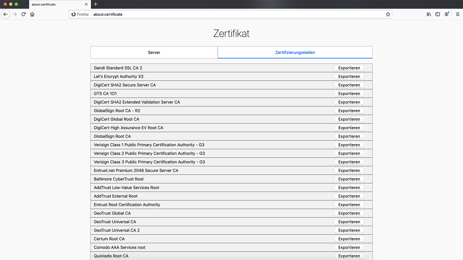Export the Certum Root CA certificate
The image size is (463, 260).
coord(349,239)
